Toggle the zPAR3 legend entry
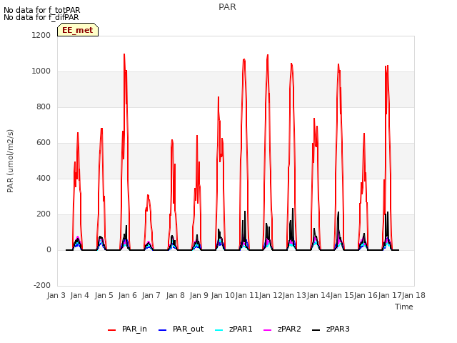This screenshot has width=457, height=343. (331, 329)
